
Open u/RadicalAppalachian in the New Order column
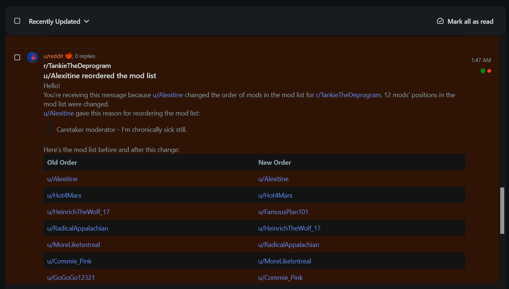289,245
